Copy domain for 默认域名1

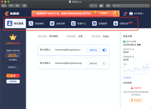click(93, 50)
